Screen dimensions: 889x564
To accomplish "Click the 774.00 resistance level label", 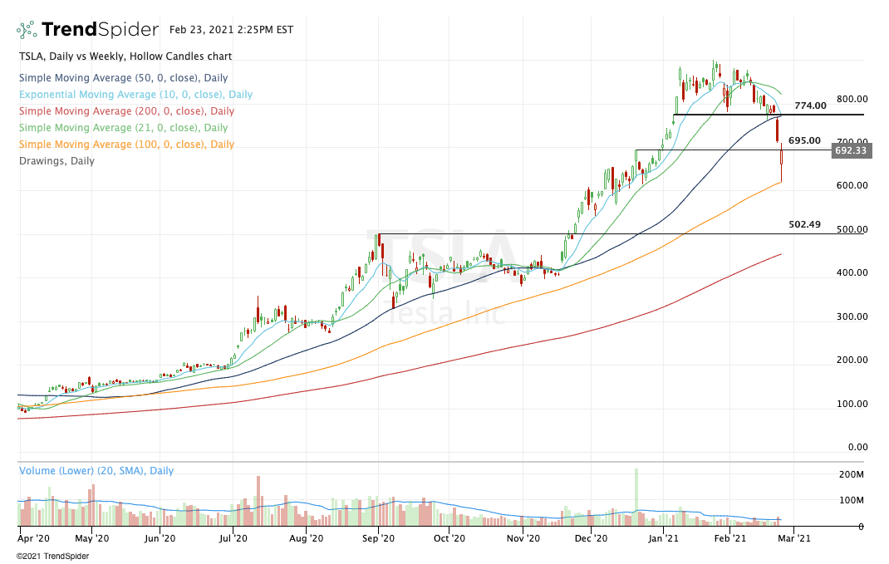I will point(810,105).
